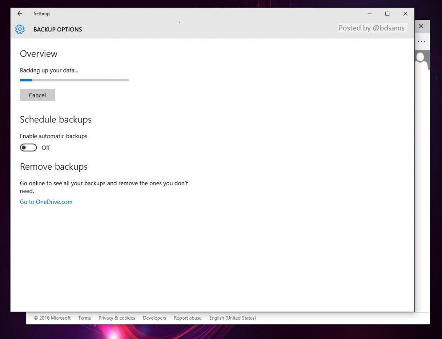The width and height of the screenshot is (442, 339).
Task: Click the user profile avatar in background window
Action: click(421, 59)
